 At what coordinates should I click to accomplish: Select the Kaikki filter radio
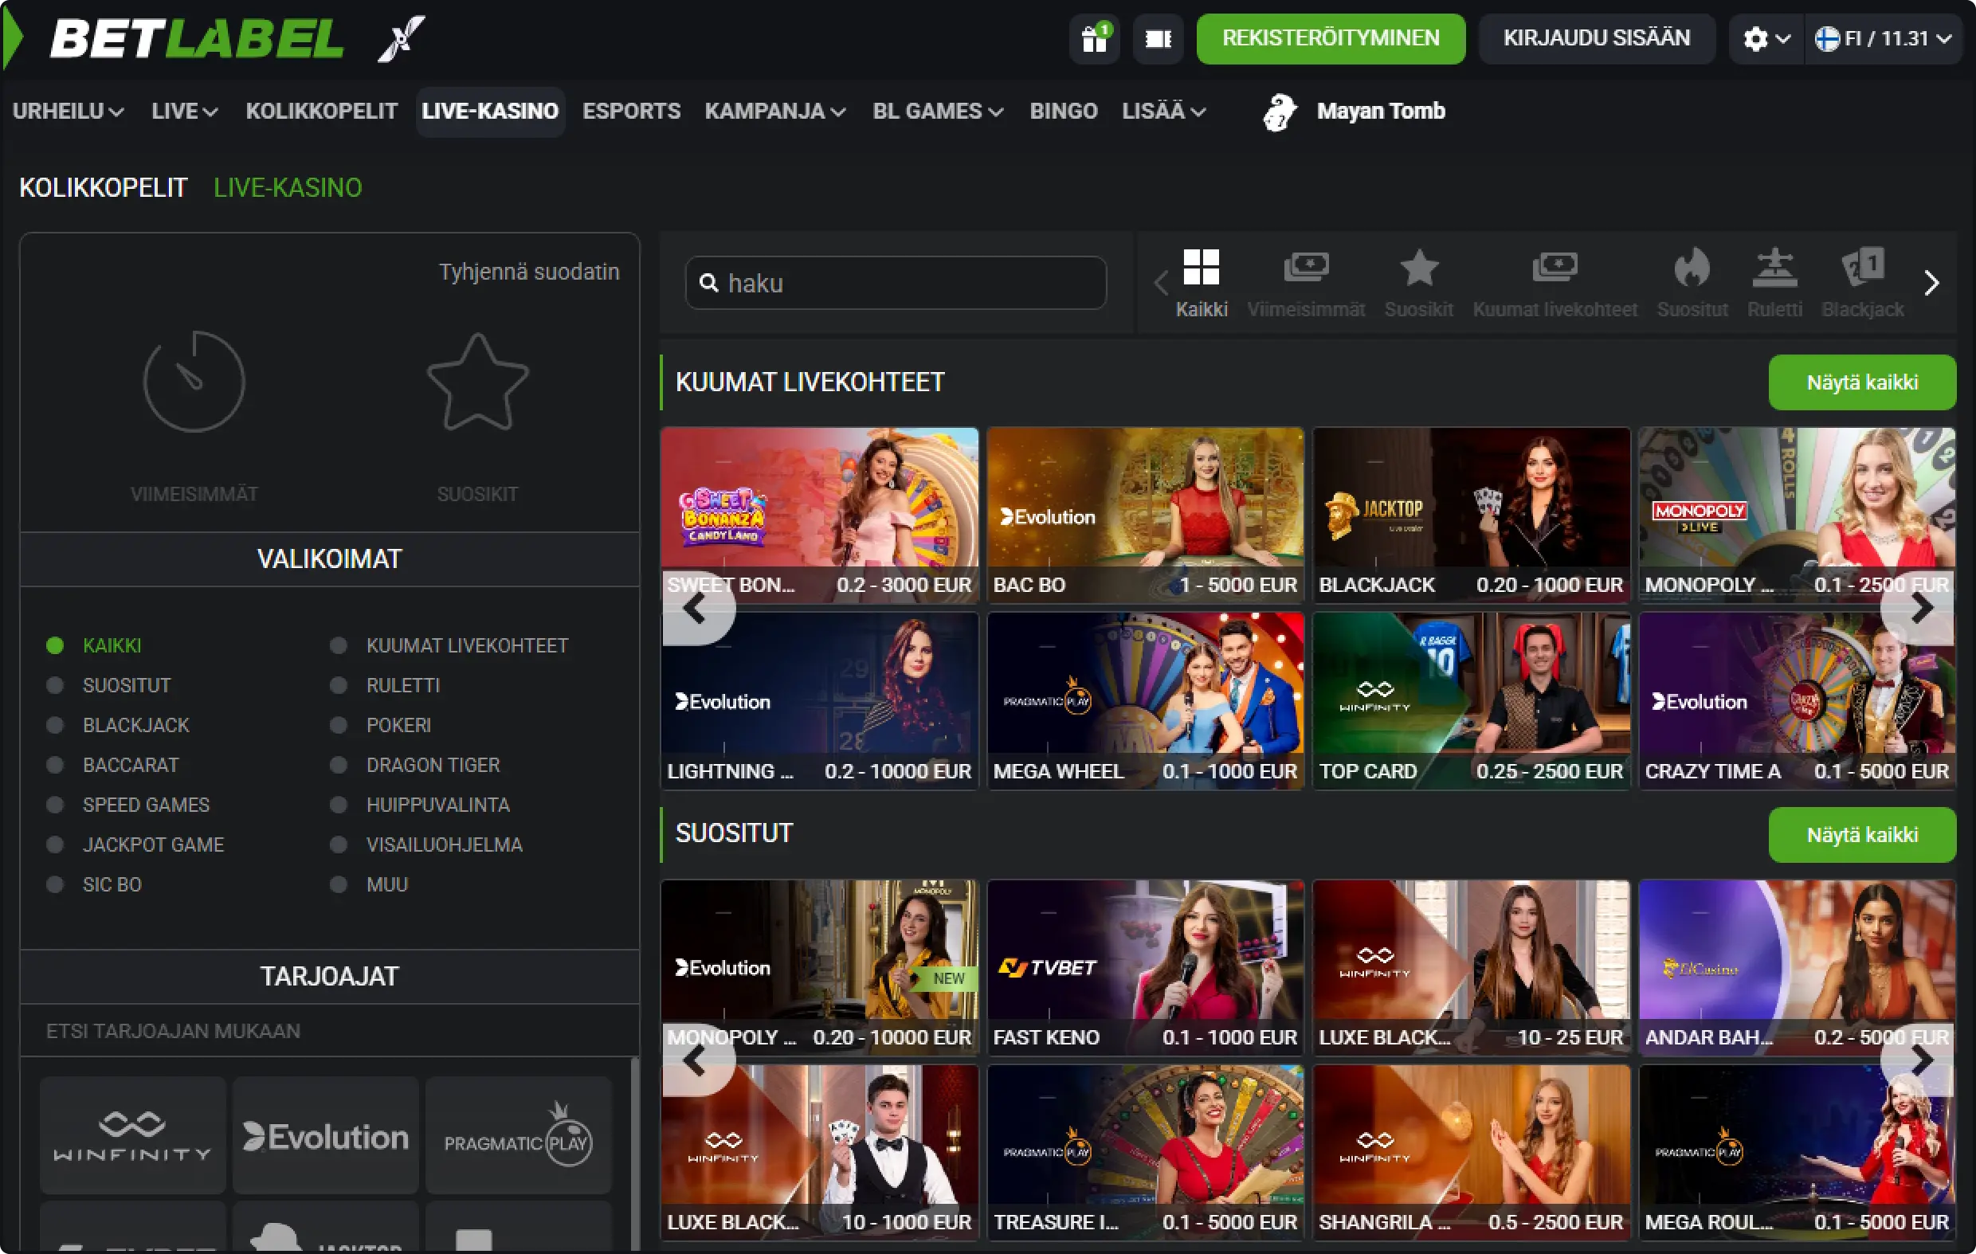(x=55, y=646)
